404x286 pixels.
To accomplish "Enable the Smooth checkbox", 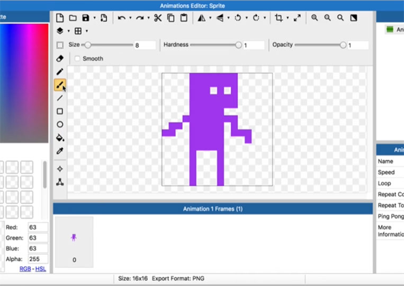I will tap(77, 58).
